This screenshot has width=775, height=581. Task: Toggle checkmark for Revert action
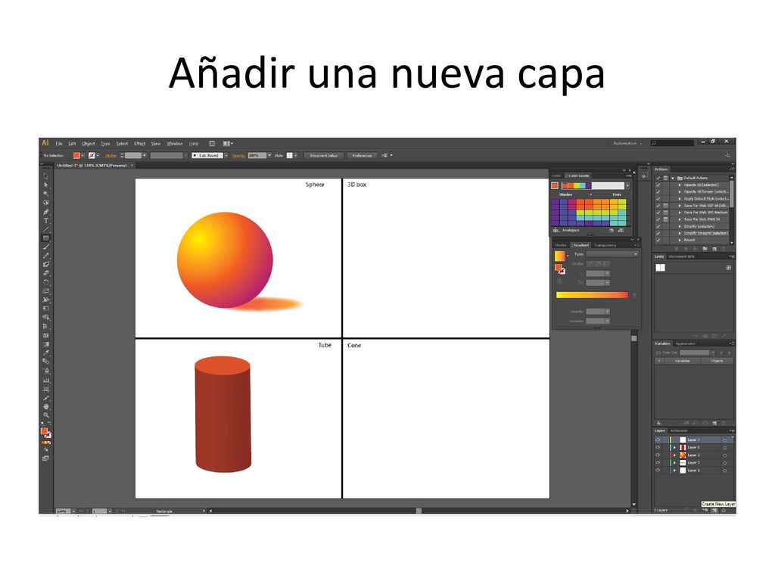click(658, 240)
